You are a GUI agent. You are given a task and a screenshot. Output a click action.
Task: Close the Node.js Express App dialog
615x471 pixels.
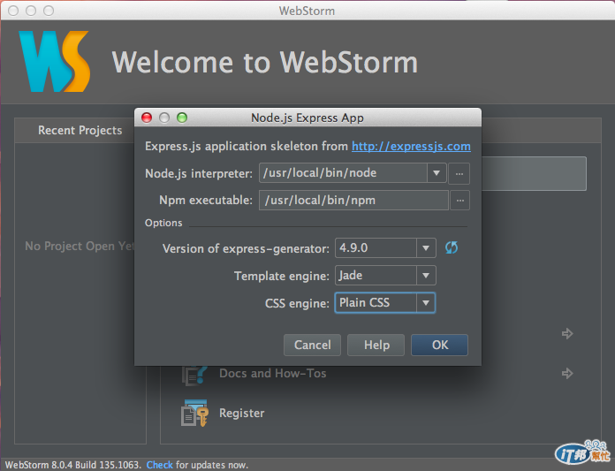(x=147, y=118)
